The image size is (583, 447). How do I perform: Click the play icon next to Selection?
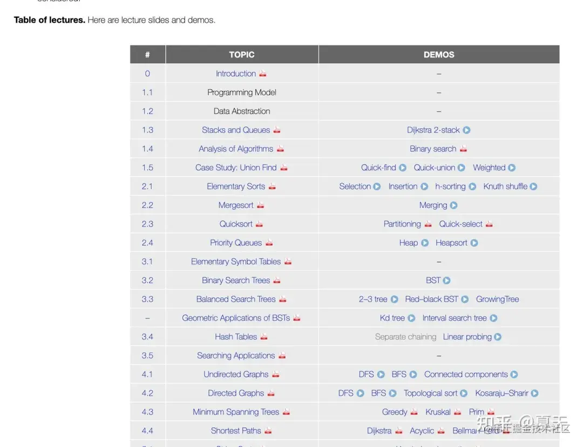tap(377, 186)
